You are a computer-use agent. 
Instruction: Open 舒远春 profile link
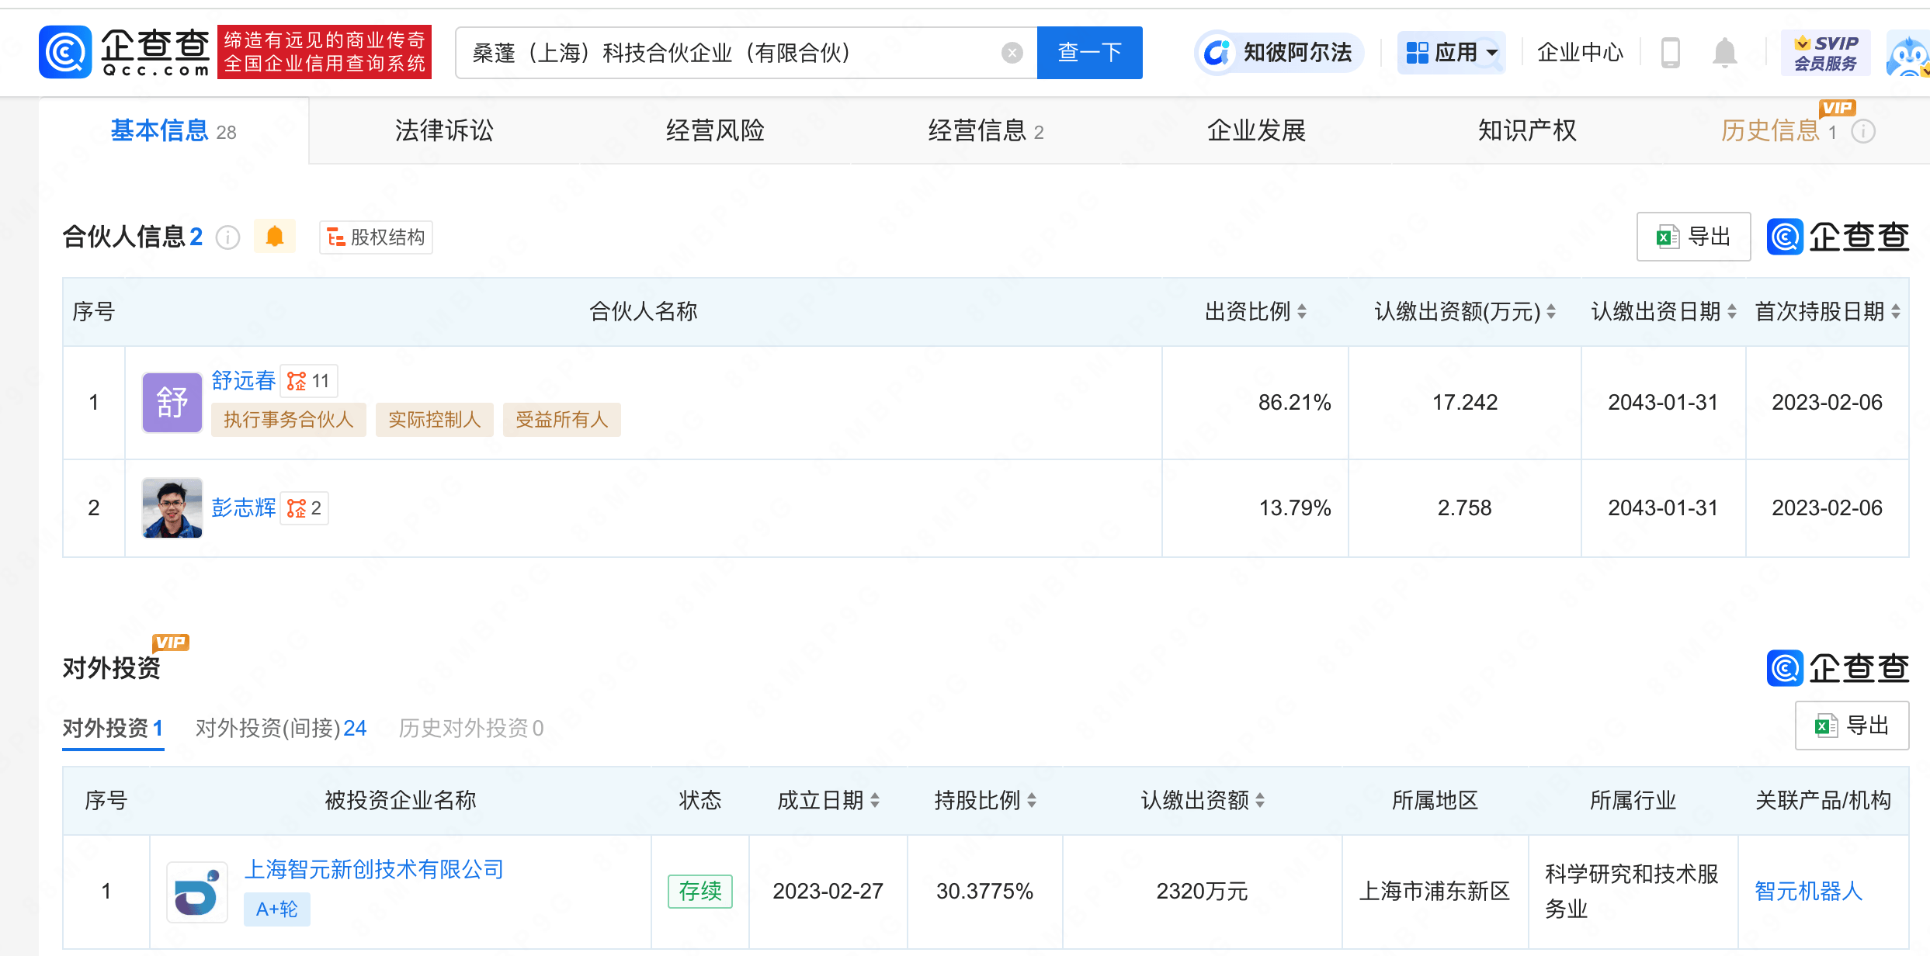tap(243, 380)
